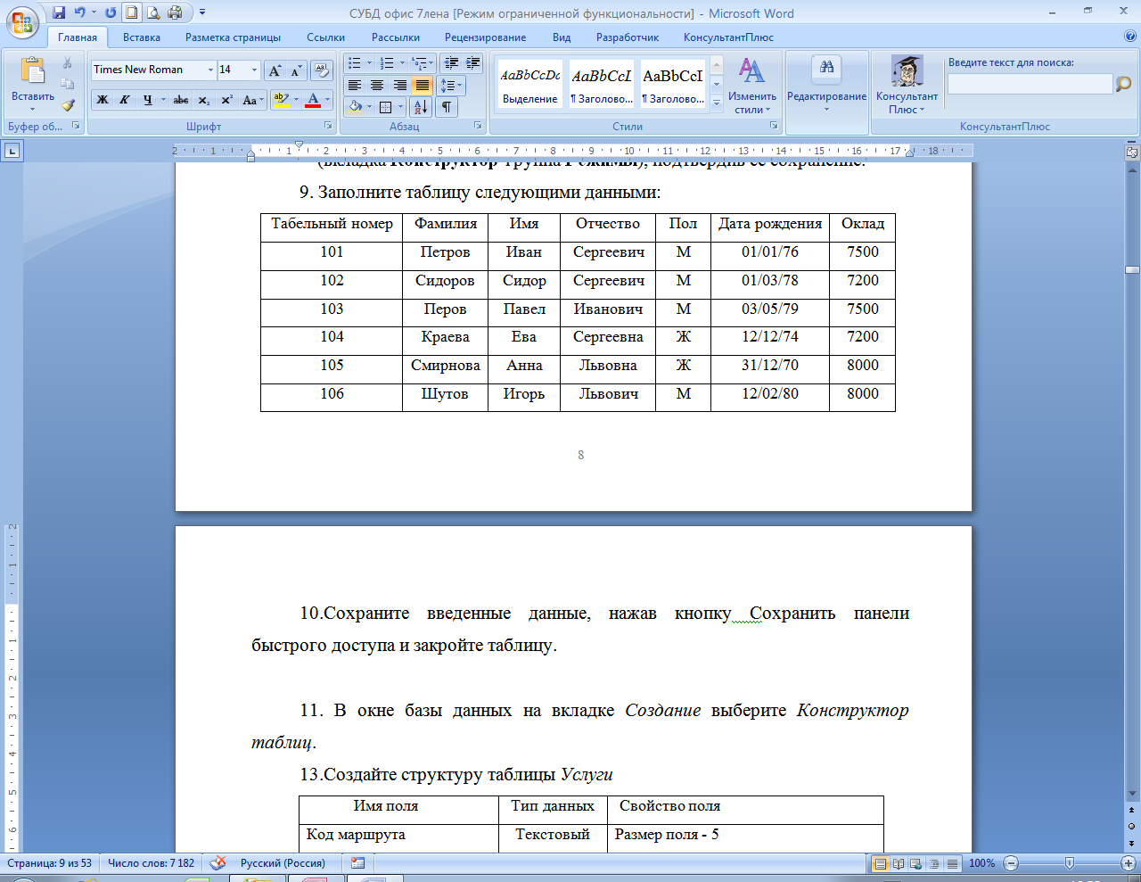
Task: Open the Office button menu
Action: coord(23,22)
